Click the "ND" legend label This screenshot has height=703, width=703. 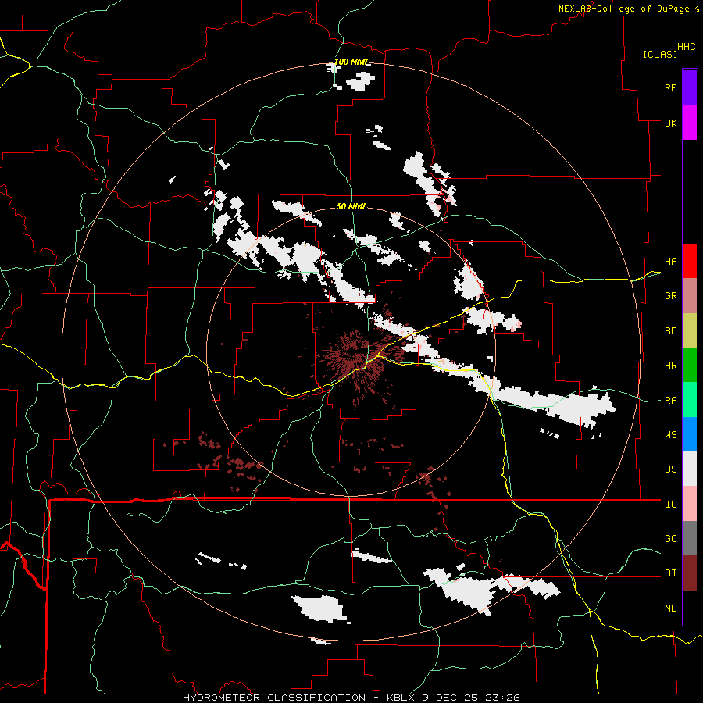pos(670,608)
